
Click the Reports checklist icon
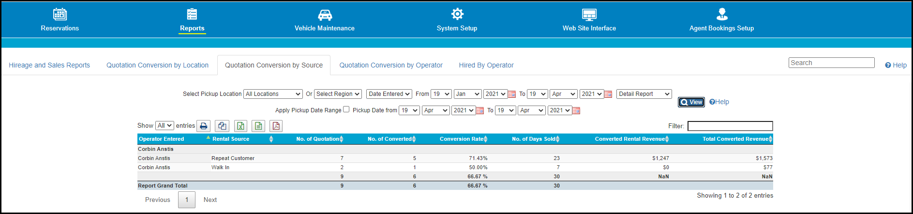192,14
